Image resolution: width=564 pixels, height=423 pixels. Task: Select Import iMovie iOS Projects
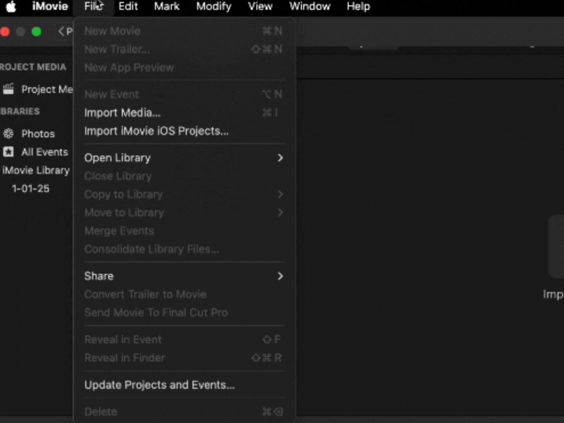pos(156,131)
